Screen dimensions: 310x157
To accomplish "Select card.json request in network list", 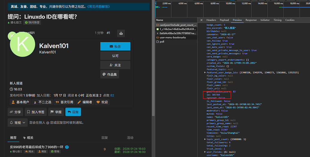I will [x=176, y=25].
